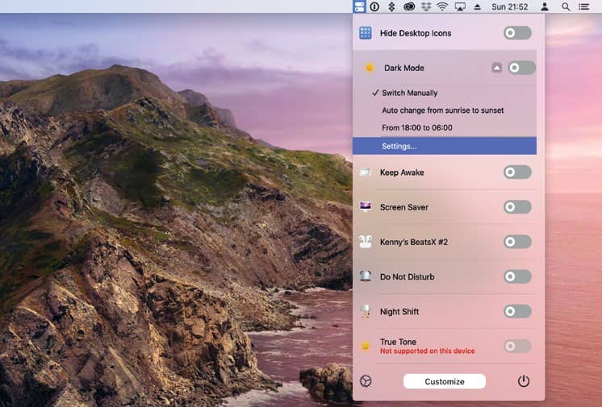Click the Screen Saver label
602x407 pixels.
404,207
